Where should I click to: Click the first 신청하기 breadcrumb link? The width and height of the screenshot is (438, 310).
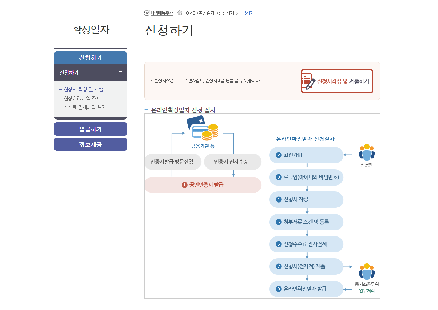click(x=226, y=13)
